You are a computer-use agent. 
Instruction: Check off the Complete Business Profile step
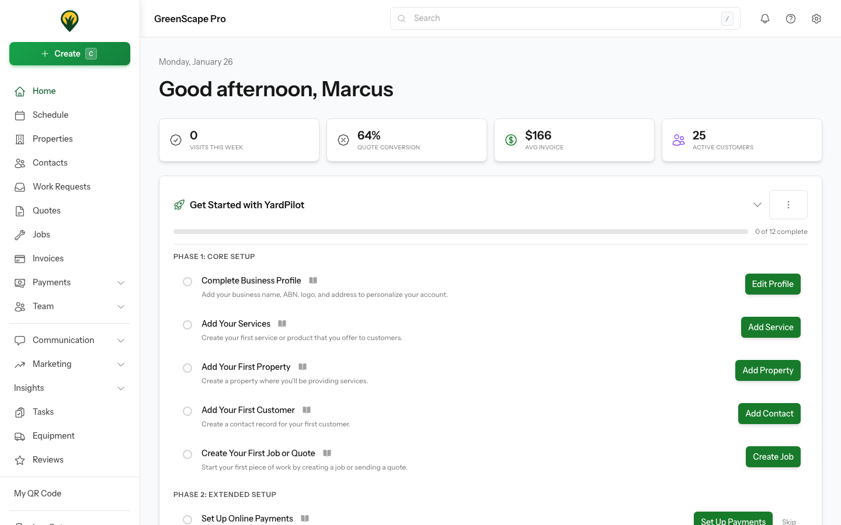[x=187, y=281]
